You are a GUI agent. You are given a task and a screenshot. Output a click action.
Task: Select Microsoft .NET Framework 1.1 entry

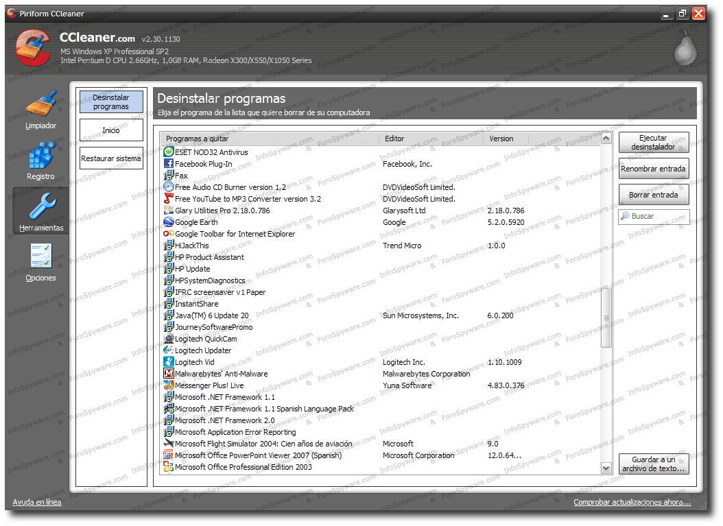(381, 397)
